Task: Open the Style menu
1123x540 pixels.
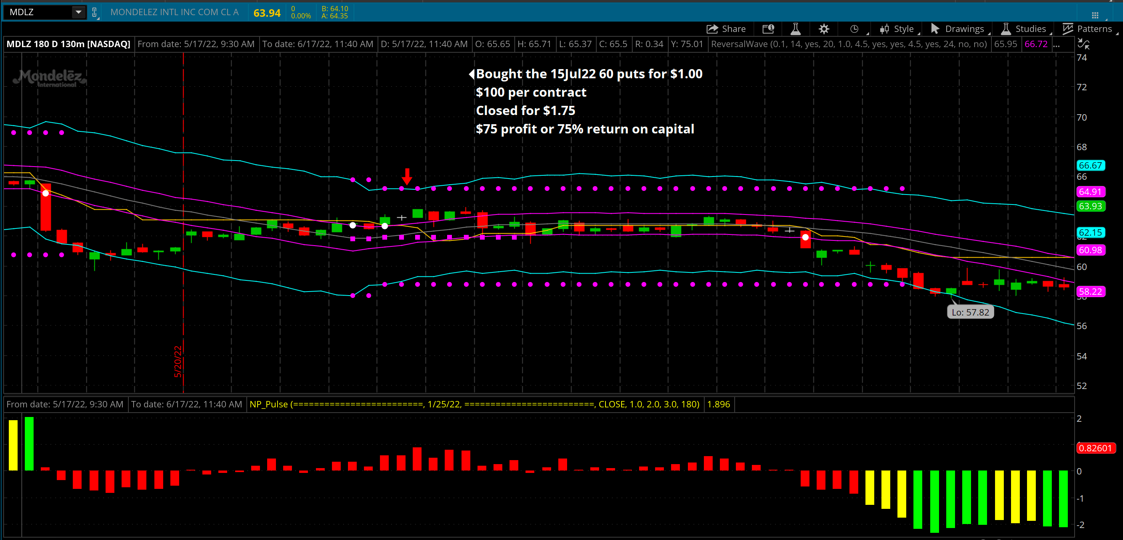Action: tap(897, 29)
